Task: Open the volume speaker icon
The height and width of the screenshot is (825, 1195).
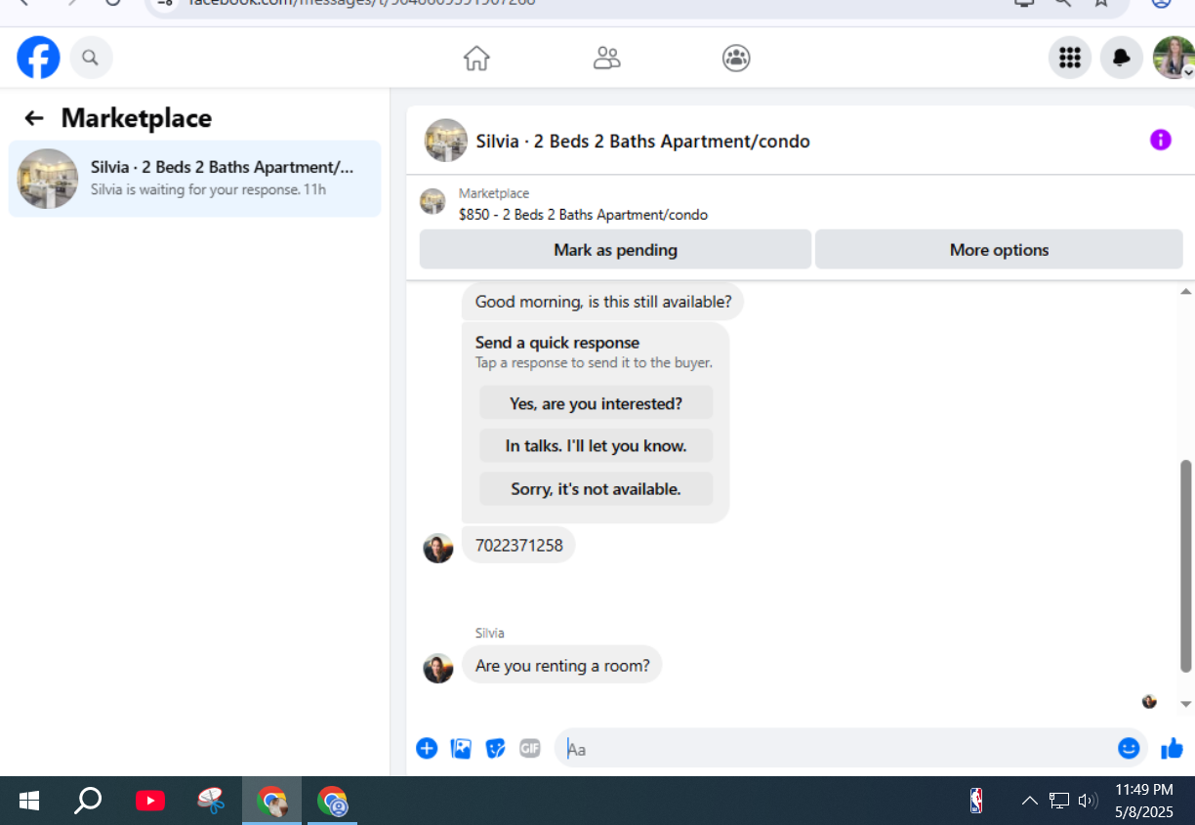Action: (x=1089, y=802)
